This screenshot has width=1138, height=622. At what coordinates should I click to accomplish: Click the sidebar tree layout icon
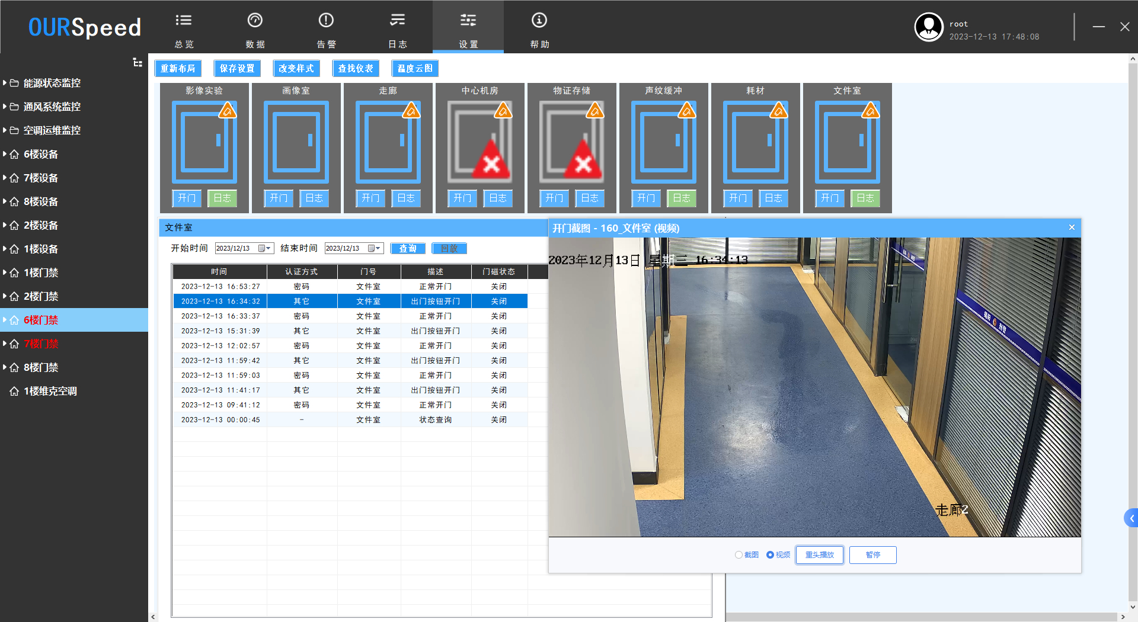tap(138, 63)
